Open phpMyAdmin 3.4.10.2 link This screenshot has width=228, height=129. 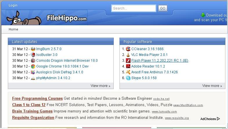(x=53, y=78)
